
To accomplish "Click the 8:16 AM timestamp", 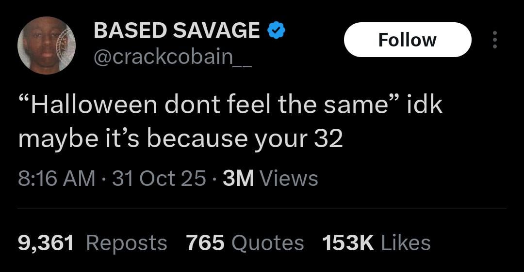I will point(57,179).
